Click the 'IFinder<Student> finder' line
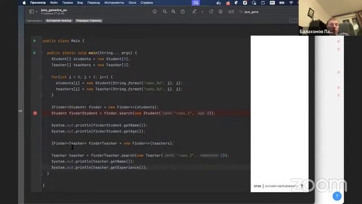This screenshot has width=362, height=204. click(x=105, y=107)
